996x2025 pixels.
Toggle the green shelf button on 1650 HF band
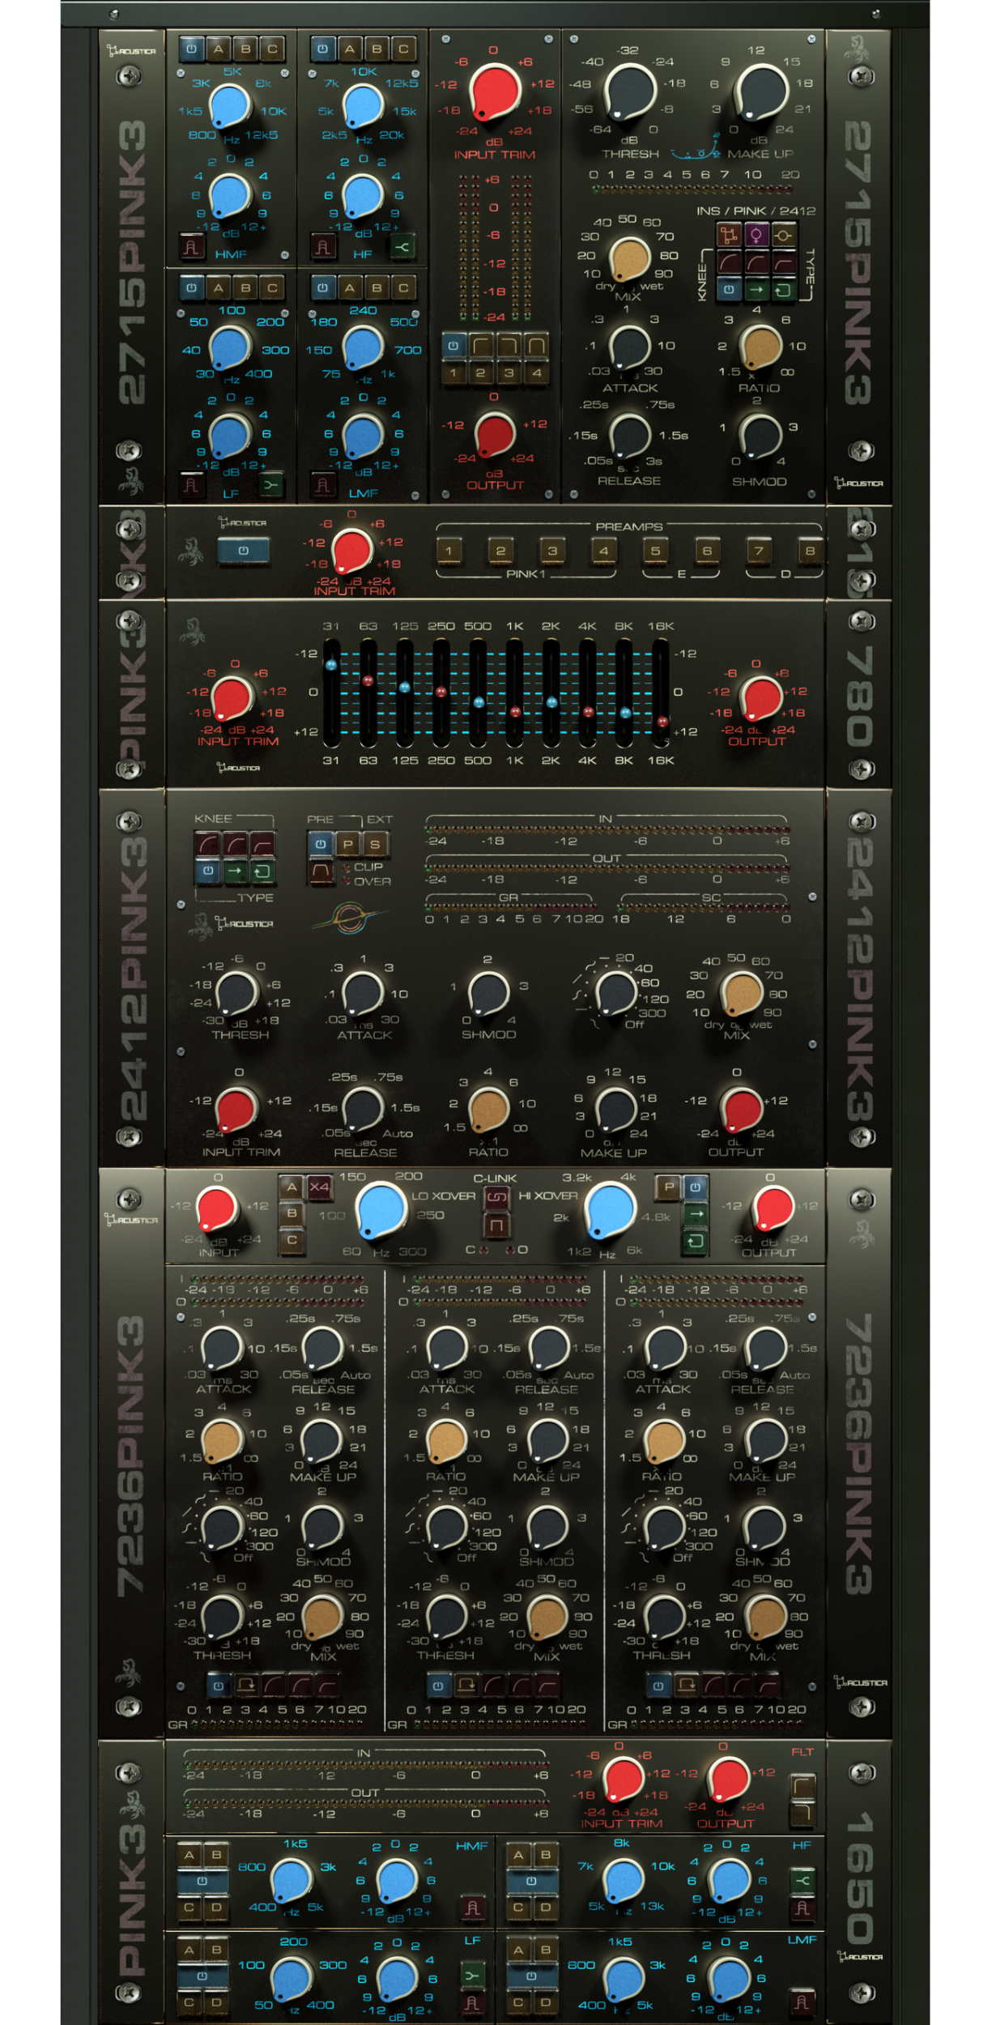click(802, 1881)
